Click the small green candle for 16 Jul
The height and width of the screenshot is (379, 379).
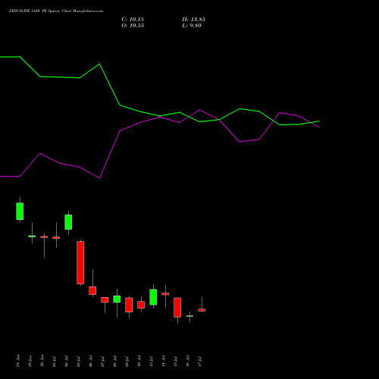[x=189, y=316]
